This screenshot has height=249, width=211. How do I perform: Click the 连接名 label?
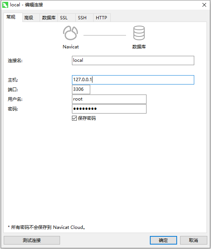coord(15,61)
